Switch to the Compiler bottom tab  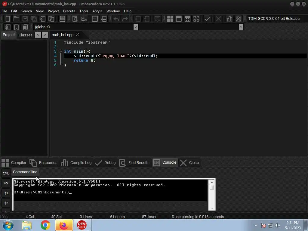click(x=14, y=163)
